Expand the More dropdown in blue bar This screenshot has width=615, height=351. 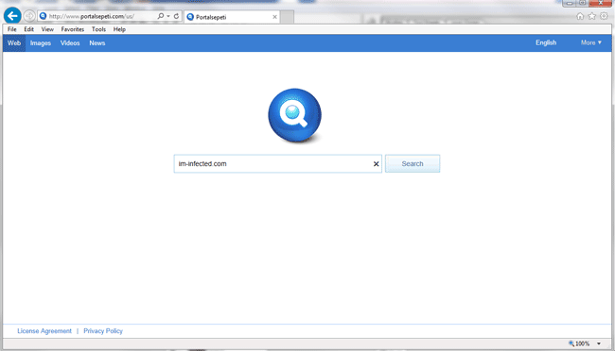tap(591, 42)
